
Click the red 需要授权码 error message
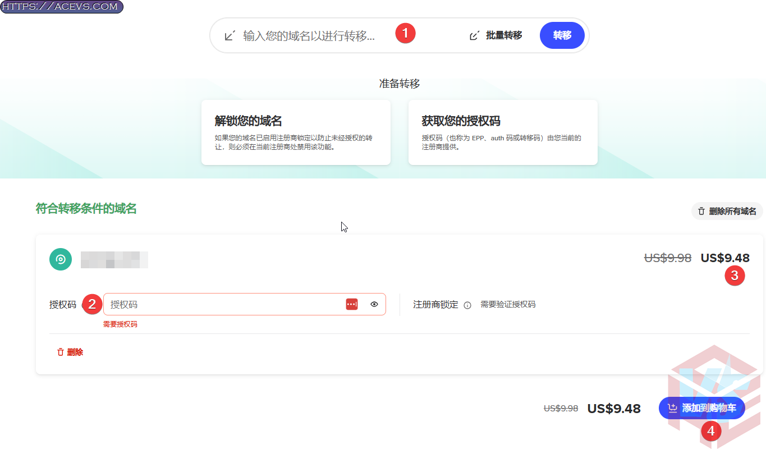pos(120,324)
